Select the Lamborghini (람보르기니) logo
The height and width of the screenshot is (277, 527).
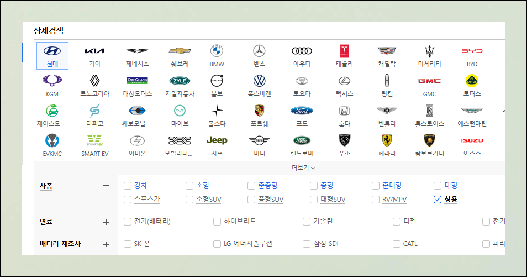pyautogui.click(x=430, y=140)
